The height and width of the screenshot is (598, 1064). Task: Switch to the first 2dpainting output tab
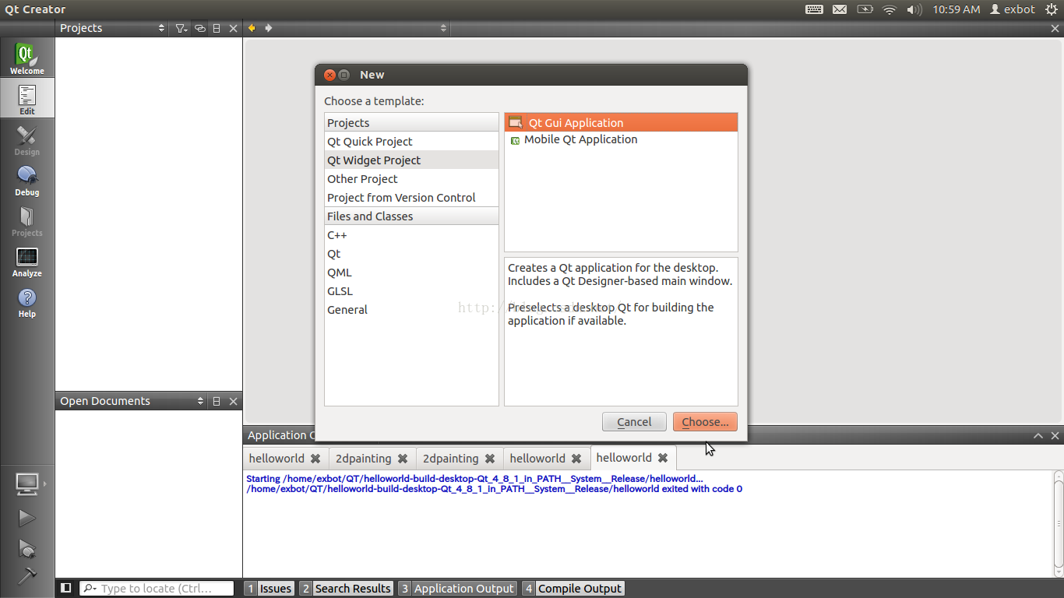point(364,458)
